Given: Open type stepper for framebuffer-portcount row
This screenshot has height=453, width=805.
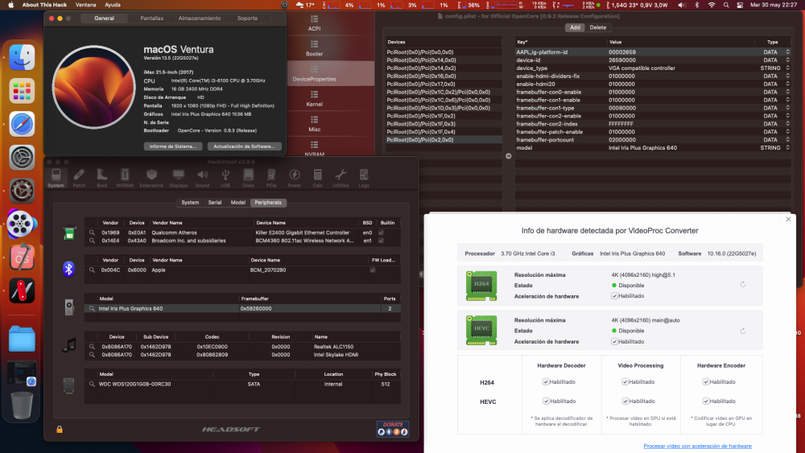Looking at the screenshot, I should click(787, 139).
